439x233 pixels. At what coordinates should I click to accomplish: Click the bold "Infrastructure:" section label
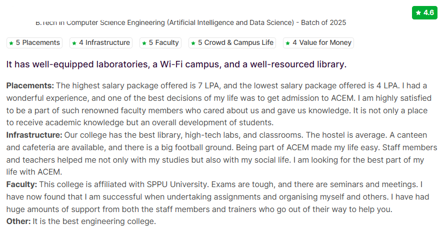[34, 135]
